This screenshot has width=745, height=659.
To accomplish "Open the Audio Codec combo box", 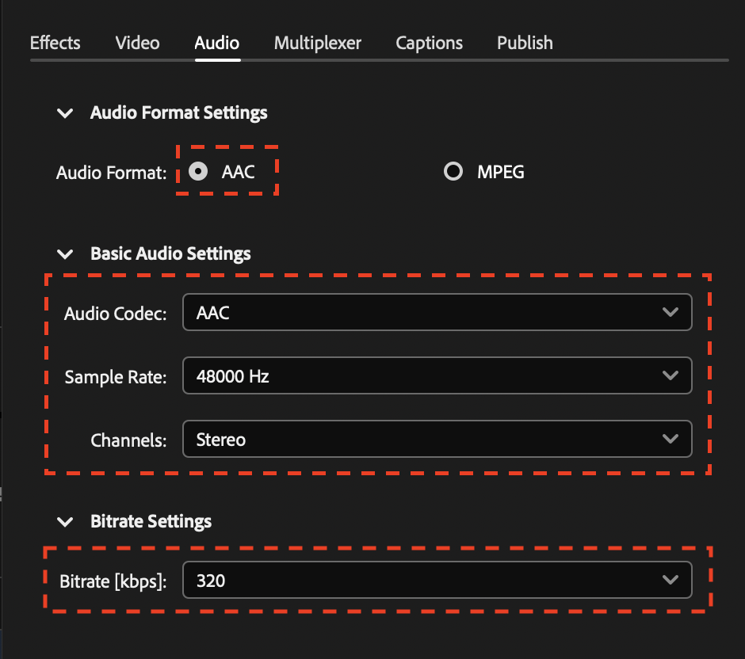I will 436,312.
